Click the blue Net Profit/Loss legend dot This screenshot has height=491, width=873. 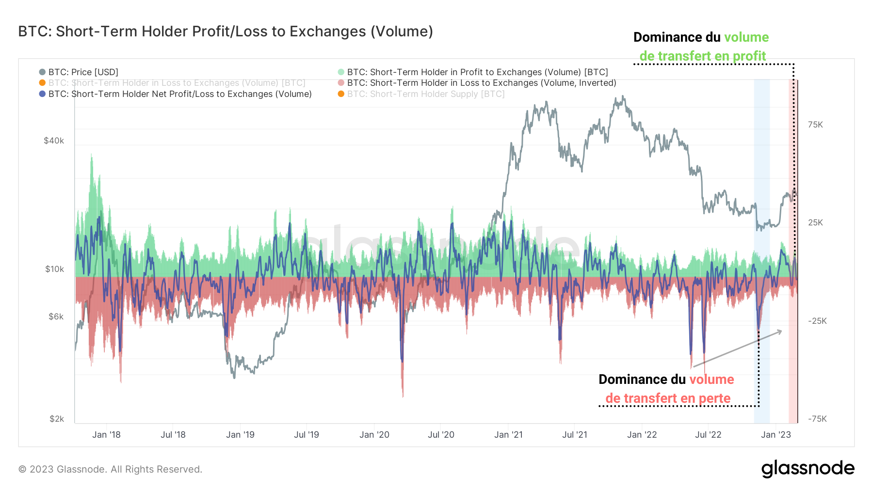(x=42, y=94)
